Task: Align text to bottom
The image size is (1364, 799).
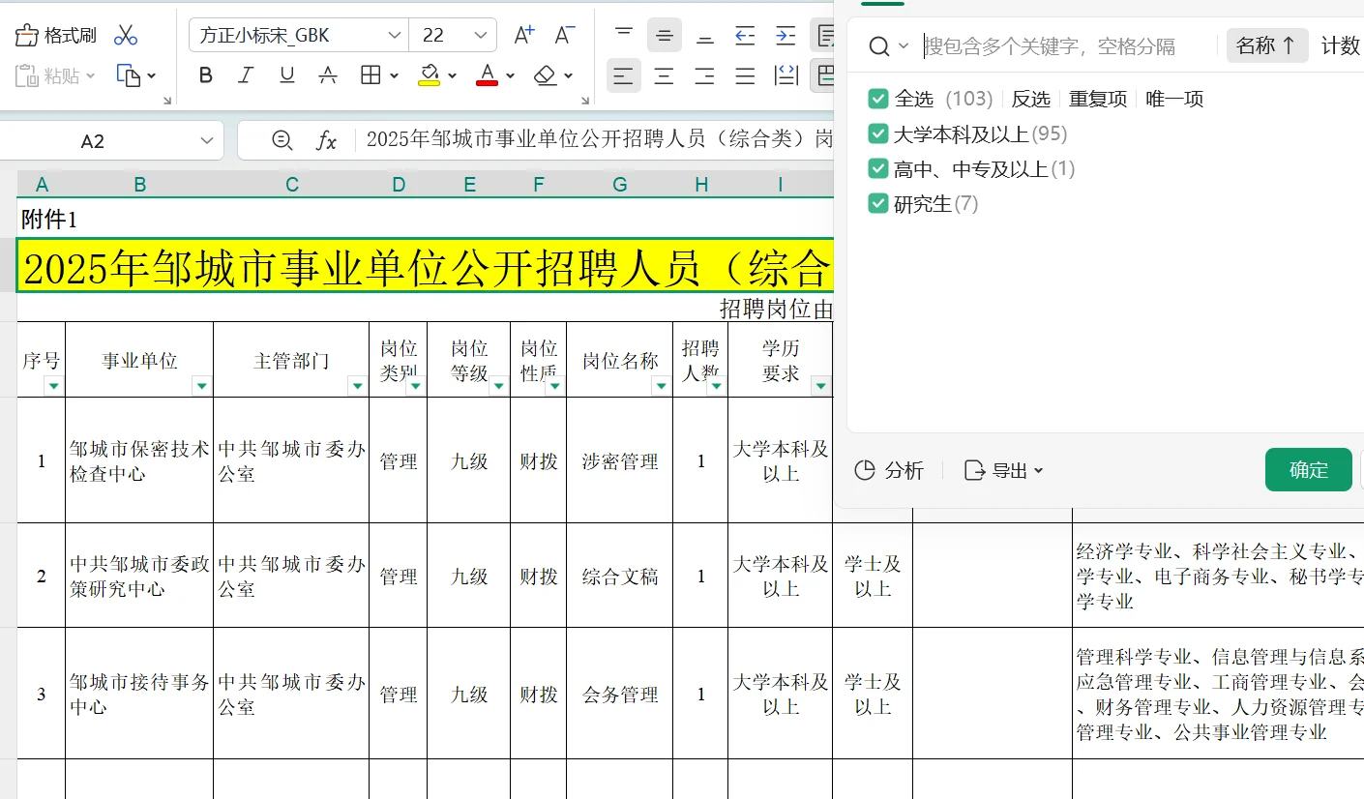Action: tap(705, 35)
